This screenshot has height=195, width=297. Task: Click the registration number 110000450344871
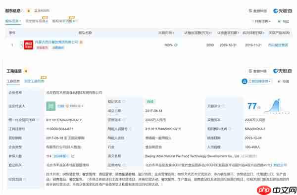[59, 129]
